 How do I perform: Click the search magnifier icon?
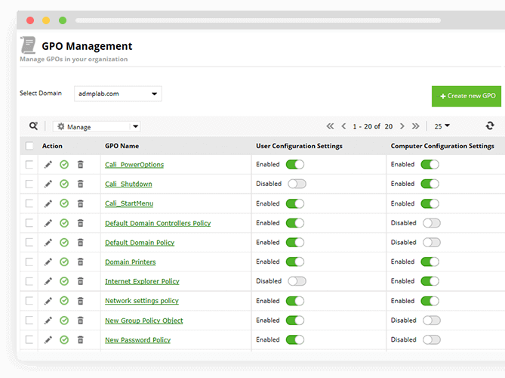33,125
